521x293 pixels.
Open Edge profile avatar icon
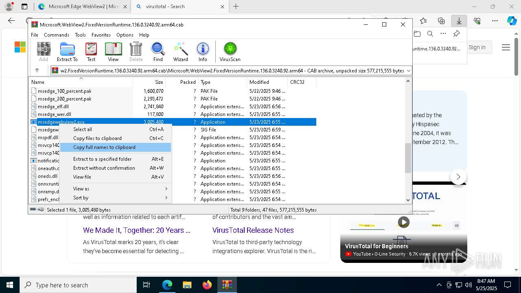coord(9,7)
